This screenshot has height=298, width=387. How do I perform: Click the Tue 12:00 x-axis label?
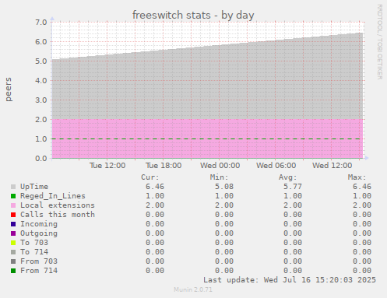pyautogui.click(x=107, y=166)
